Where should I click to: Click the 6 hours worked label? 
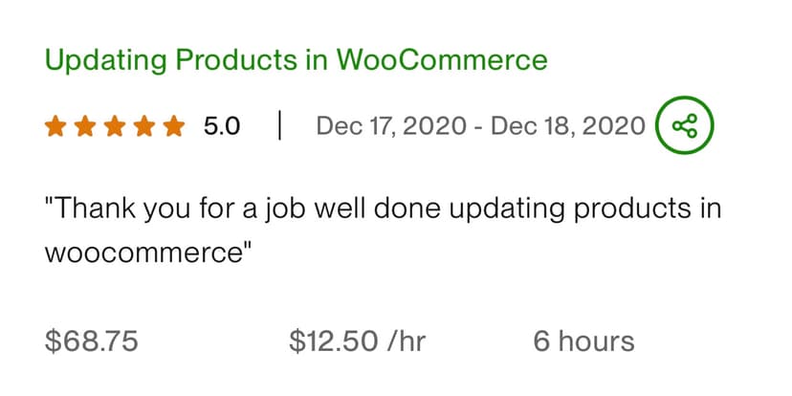point(583,341)
